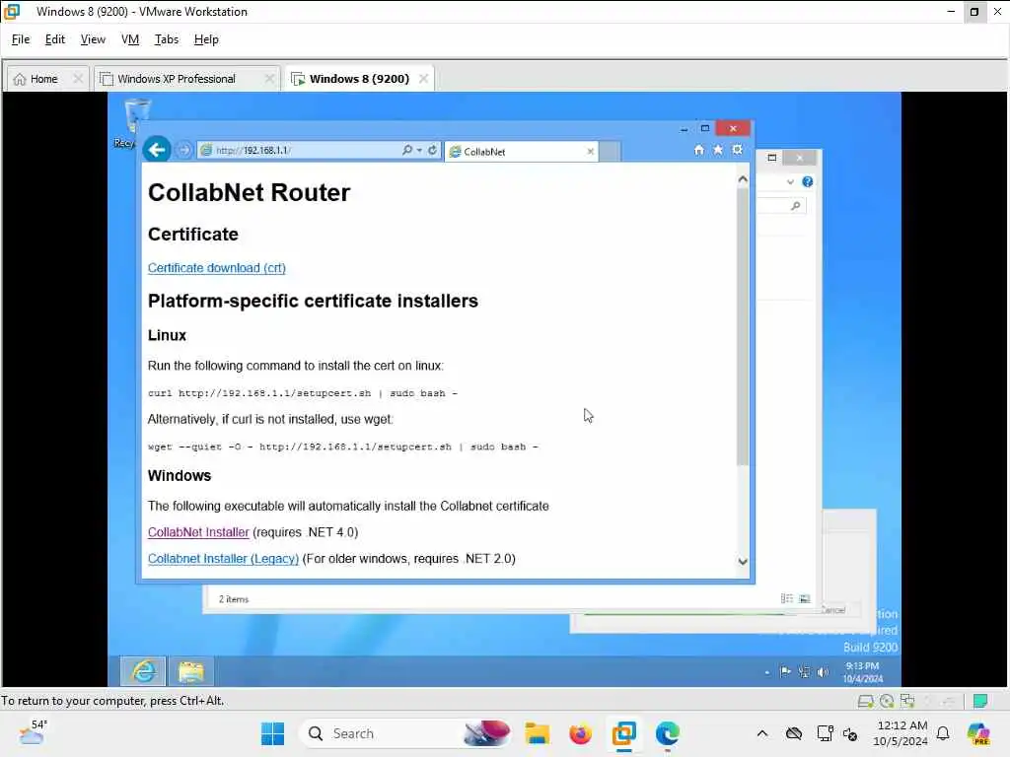
Task: Open host File Explorer taskbar icon
Action: (x=538, y=733)
